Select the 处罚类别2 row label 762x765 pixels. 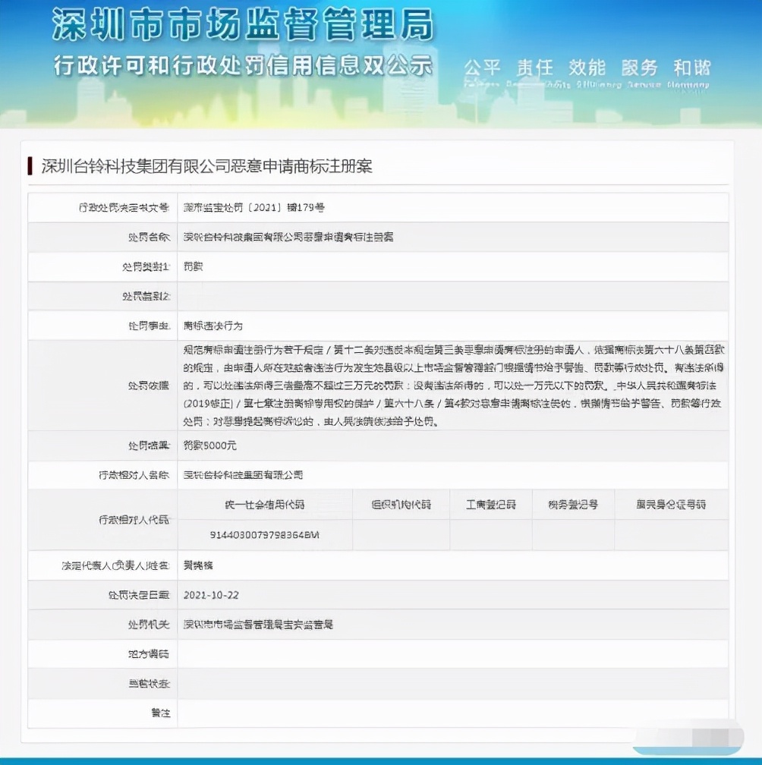(146, 296)
